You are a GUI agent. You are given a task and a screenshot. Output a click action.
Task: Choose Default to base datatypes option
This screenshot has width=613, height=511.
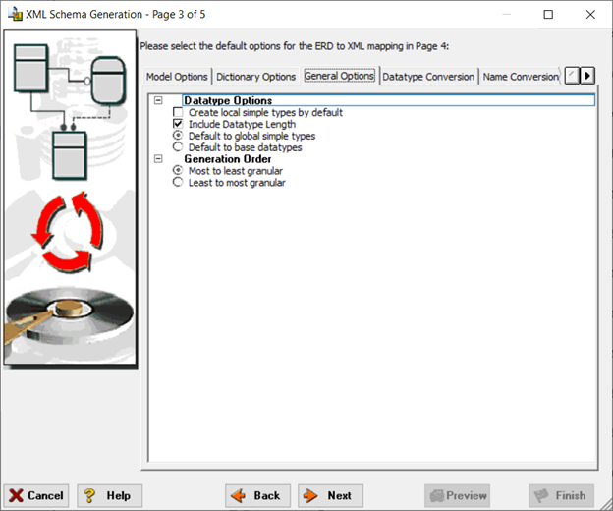coord(178,147)
